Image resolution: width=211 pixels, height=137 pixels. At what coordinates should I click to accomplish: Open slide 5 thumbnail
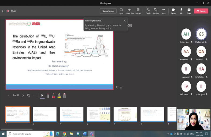click(x=125, y=115)
